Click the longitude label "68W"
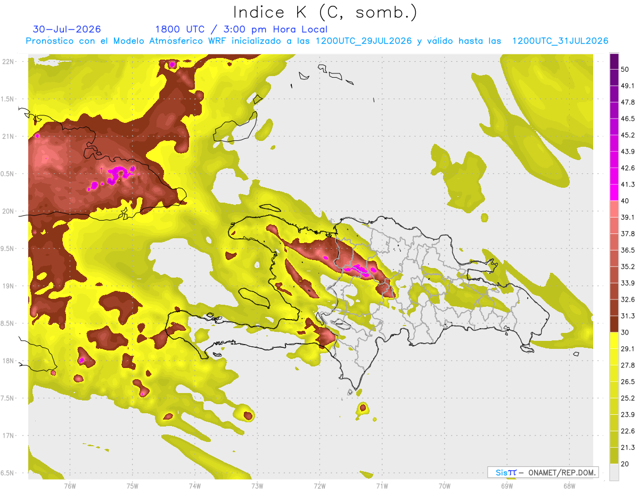 point(569,486)
